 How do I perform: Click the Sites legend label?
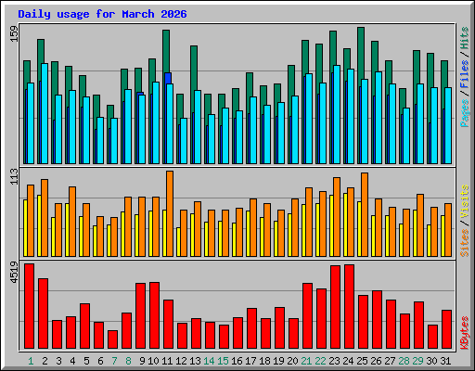tap(465, 243)
